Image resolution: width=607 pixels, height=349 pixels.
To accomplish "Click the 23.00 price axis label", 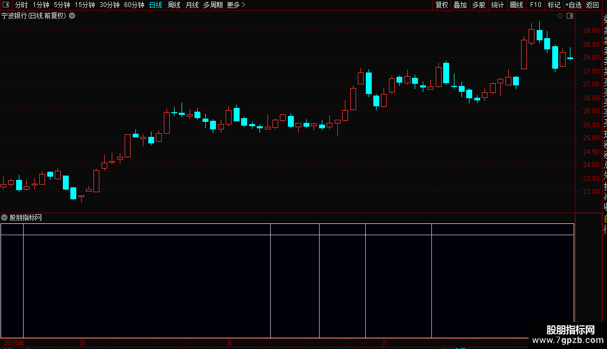I will point(591,192).
